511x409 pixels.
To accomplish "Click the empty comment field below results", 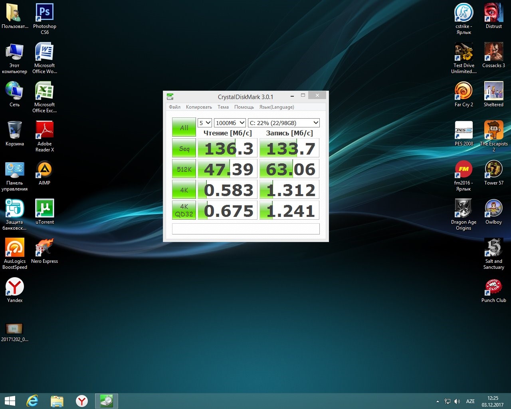I will click(246, 228).
